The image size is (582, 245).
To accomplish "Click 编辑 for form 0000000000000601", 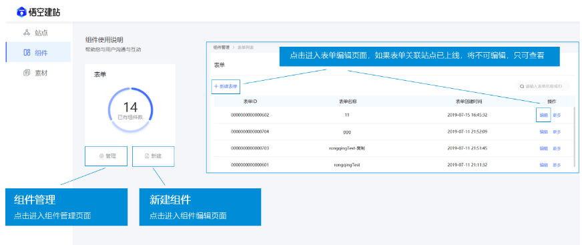I will [x=543, y=165].
